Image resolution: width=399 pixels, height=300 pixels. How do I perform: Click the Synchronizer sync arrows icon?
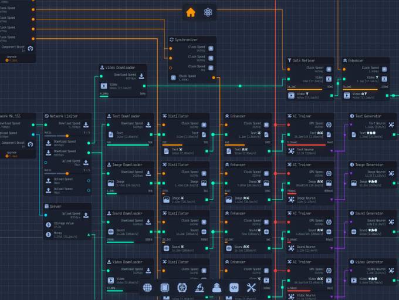click(x=171, y=40)
